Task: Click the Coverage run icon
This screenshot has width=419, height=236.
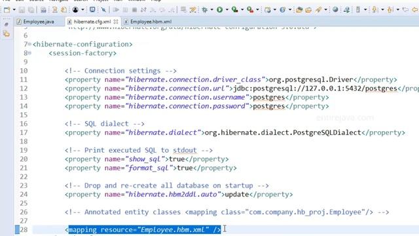Action: click(235, 10)
